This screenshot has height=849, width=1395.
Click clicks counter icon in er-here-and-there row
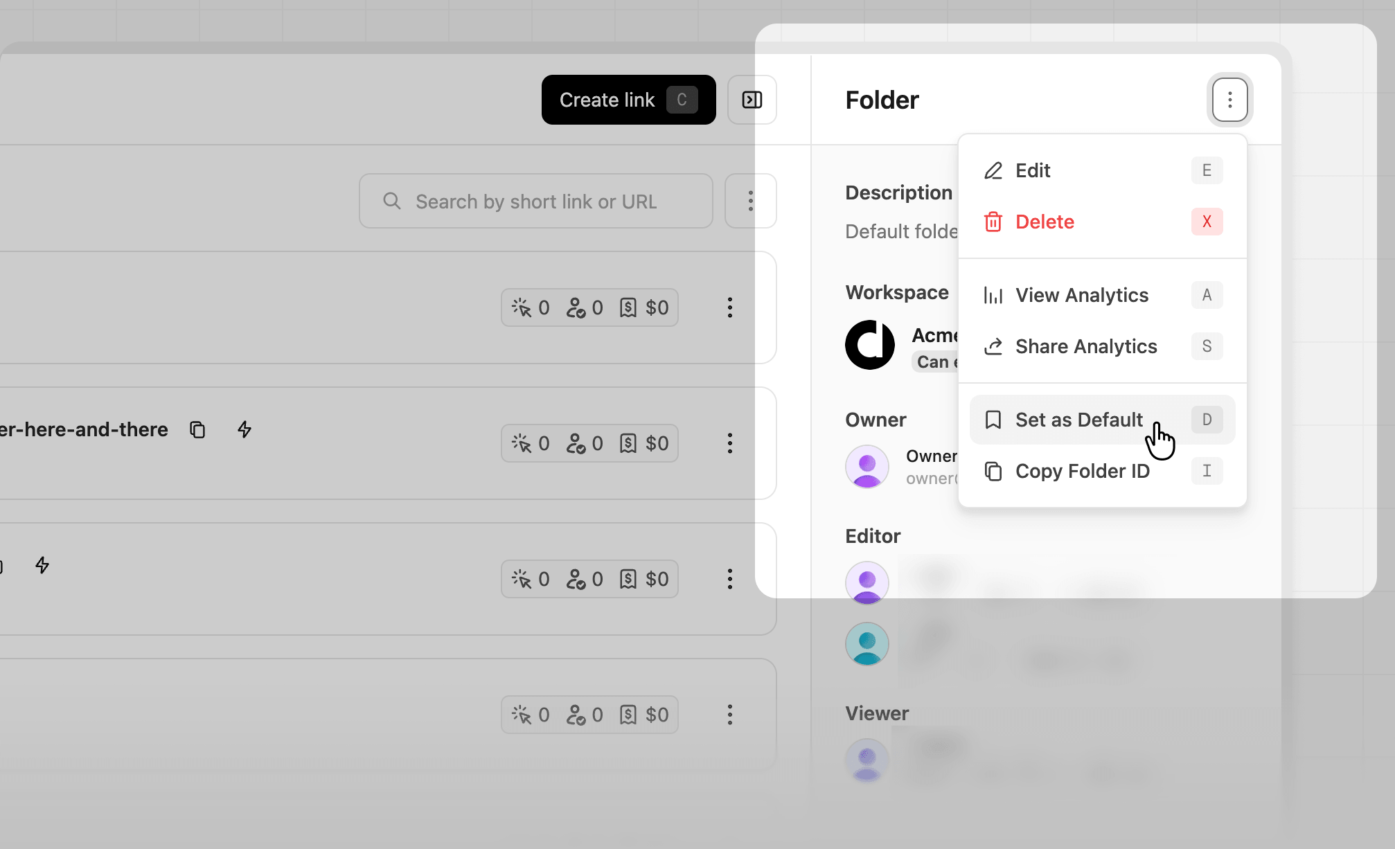(522, 443)
